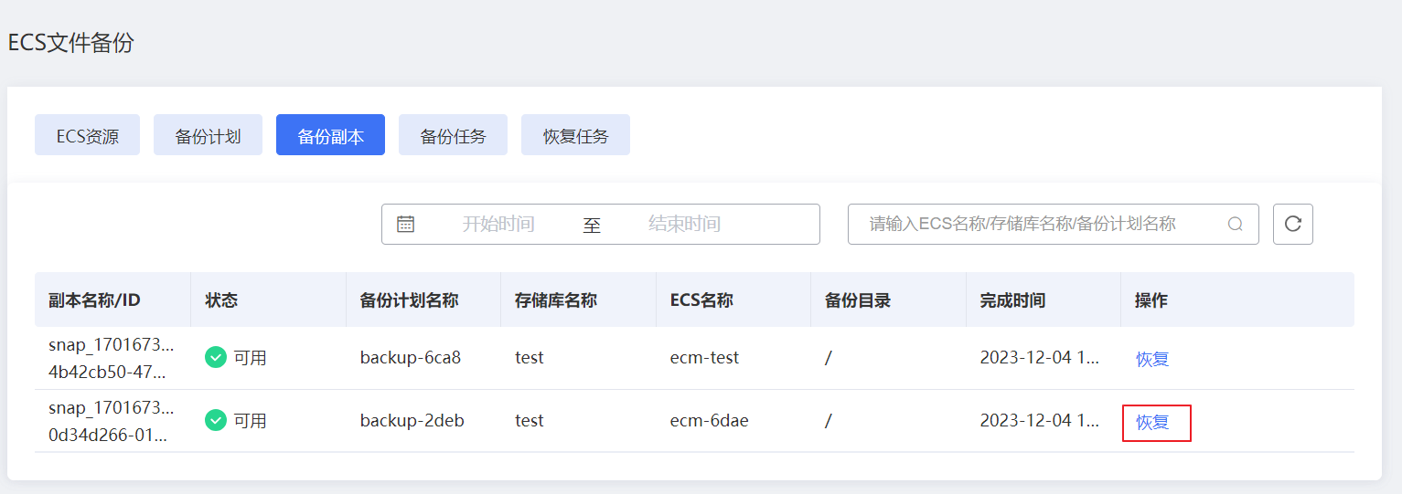Image resolution: width=1402 pixels, height=494 pixels.
Task: Open the 备份计划 tab
Action: coord(208,135)
